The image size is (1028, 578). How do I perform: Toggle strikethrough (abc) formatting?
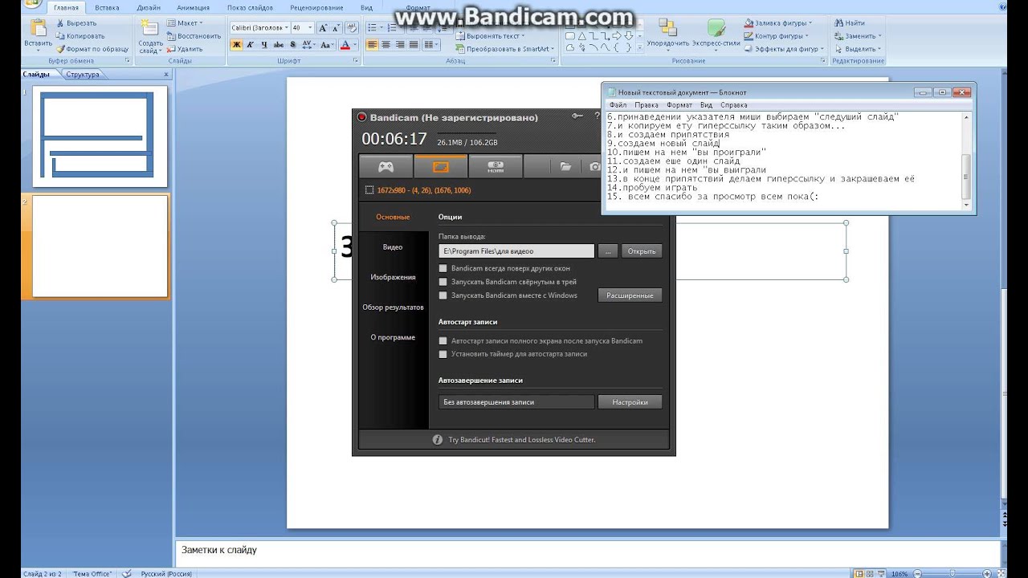278,45
